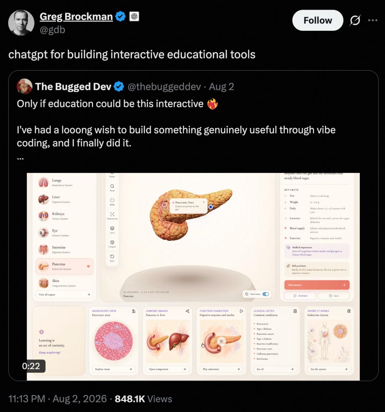The width and height of the screenshot is (385, 412).
Task: Open The Bugged Dev's avatar
Action: [25, 86]
